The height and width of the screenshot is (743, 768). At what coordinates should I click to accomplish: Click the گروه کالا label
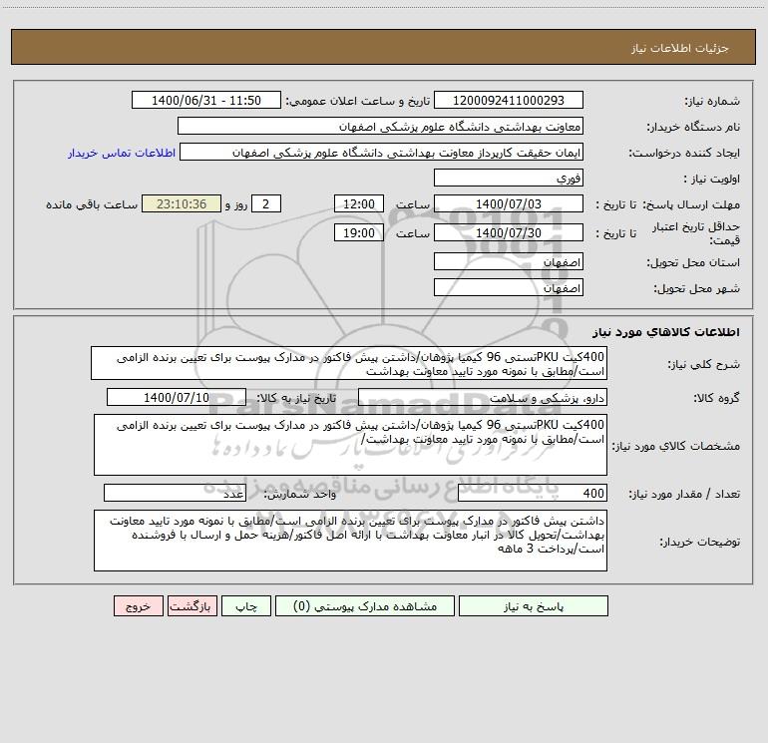716,398
